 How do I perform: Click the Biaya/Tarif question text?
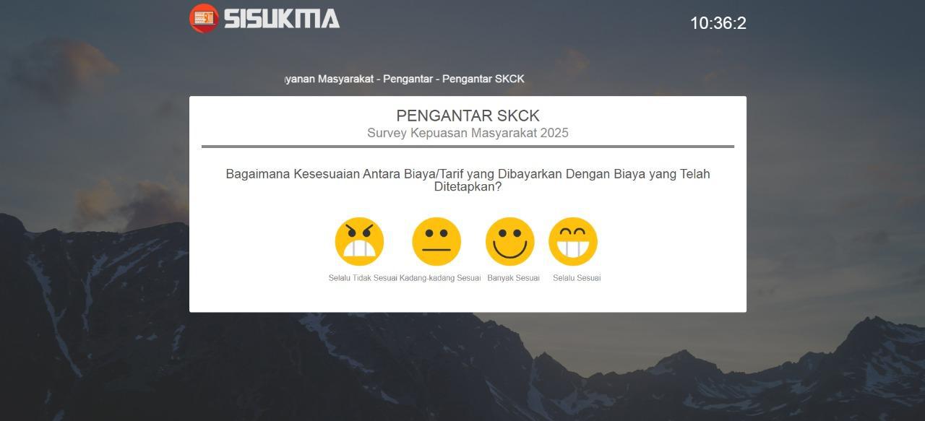coord(468,180)
